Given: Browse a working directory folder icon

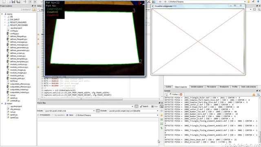Looking at the screenshot, I should click(248, 2).
